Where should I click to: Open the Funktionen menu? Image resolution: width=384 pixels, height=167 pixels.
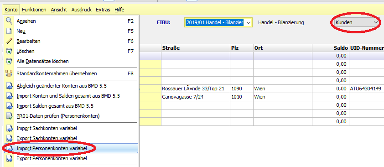(34, 10)
